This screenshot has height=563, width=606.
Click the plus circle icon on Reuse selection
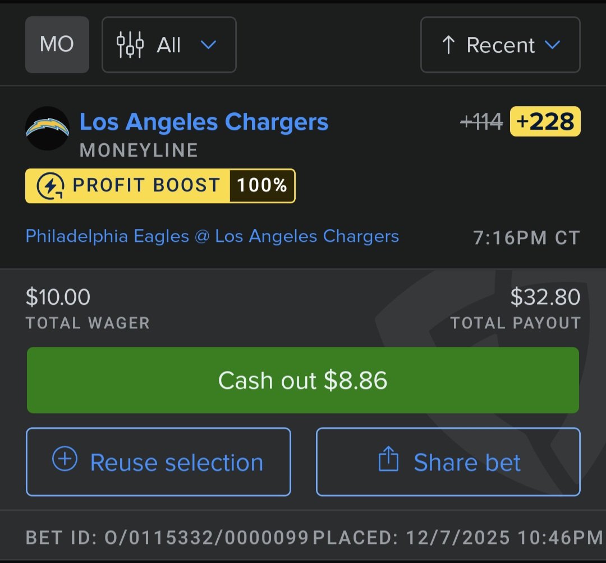[x=65, y=460]
